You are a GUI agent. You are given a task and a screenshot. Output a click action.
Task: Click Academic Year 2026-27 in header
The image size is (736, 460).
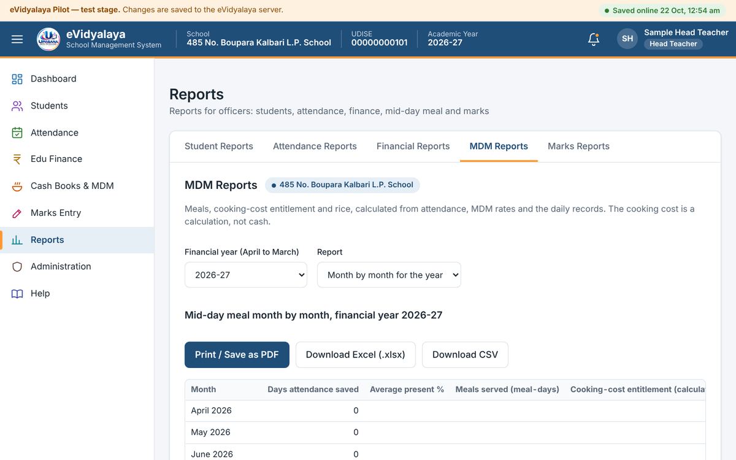pyautogui.click(x=445, y=43)
